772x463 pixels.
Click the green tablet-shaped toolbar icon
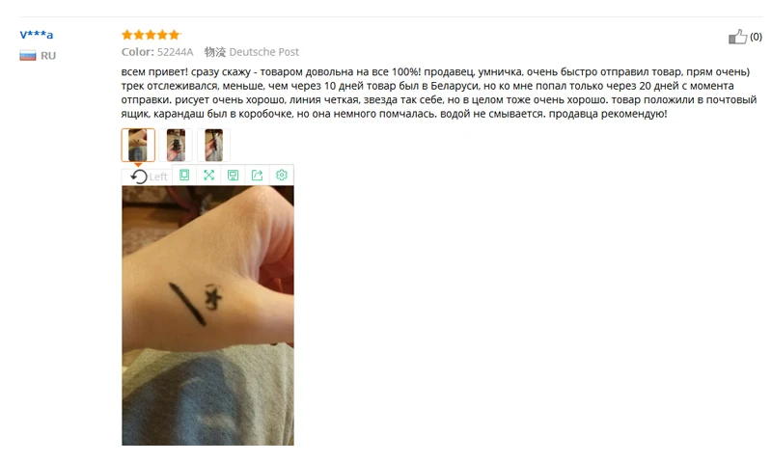184,176
